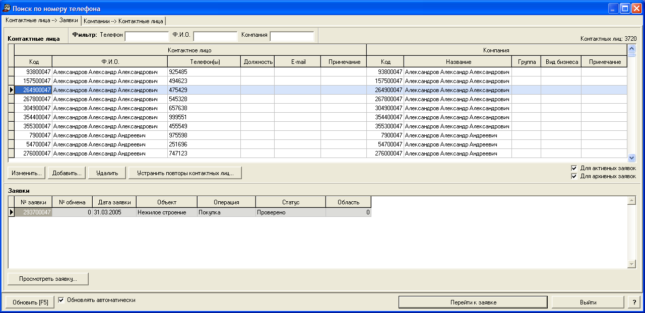Click request date cell 31.03.2005
645x313 pixels.
click(114, 212)
